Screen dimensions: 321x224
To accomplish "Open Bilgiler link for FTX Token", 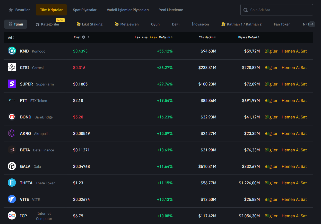I will [x=271, y=100].
